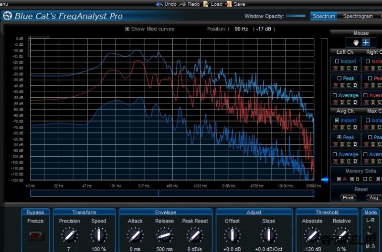
Task: Click the Reset Avg button
Action: tap(373, 198)
